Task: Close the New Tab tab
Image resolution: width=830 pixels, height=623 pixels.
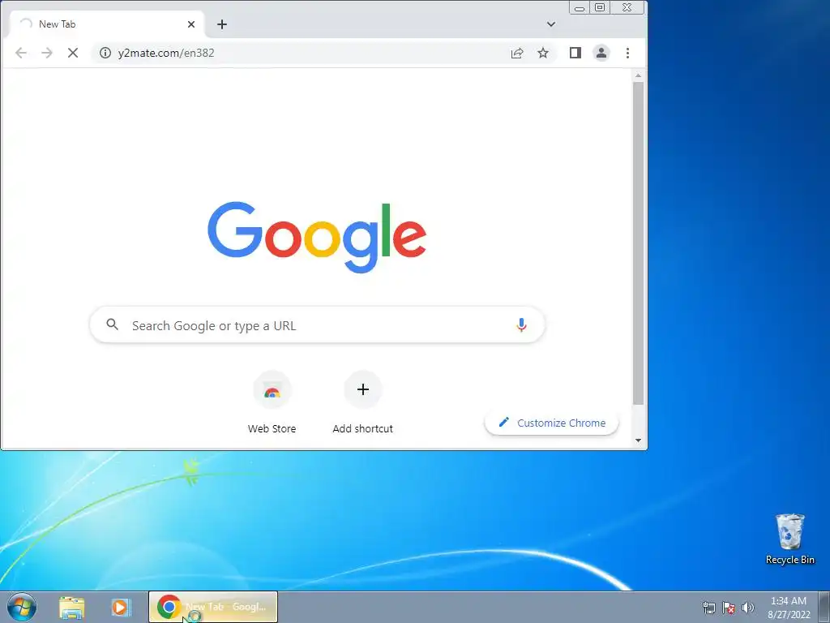Action: (191, 24)
